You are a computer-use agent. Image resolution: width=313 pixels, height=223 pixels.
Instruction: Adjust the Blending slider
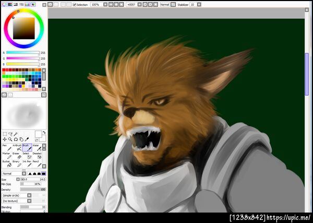click(33, 207)
